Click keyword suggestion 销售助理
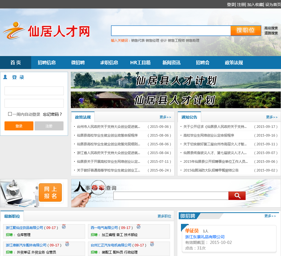This screenshot has height=256, width=281. click(x=192, y=41)
